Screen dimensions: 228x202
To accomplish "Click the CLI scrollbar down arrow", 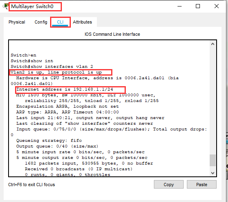I will pos(213,173).
